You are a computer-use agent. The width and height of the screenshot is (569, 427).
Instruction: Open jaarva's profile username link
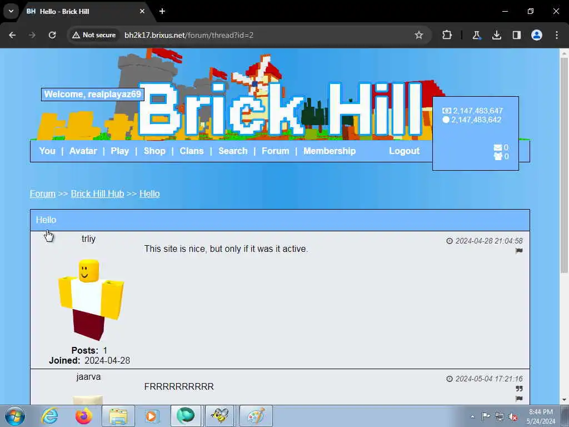(x=88, y=377)
